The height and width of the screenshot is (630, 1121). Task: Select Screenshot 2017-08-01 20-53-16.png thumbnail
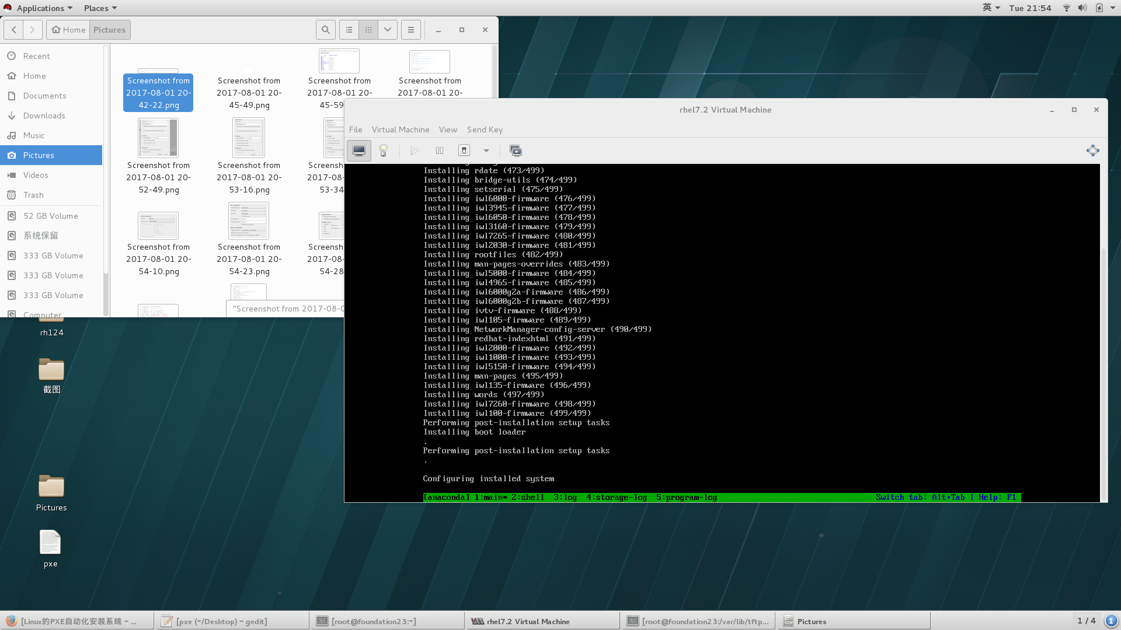(x=249, y=138)
